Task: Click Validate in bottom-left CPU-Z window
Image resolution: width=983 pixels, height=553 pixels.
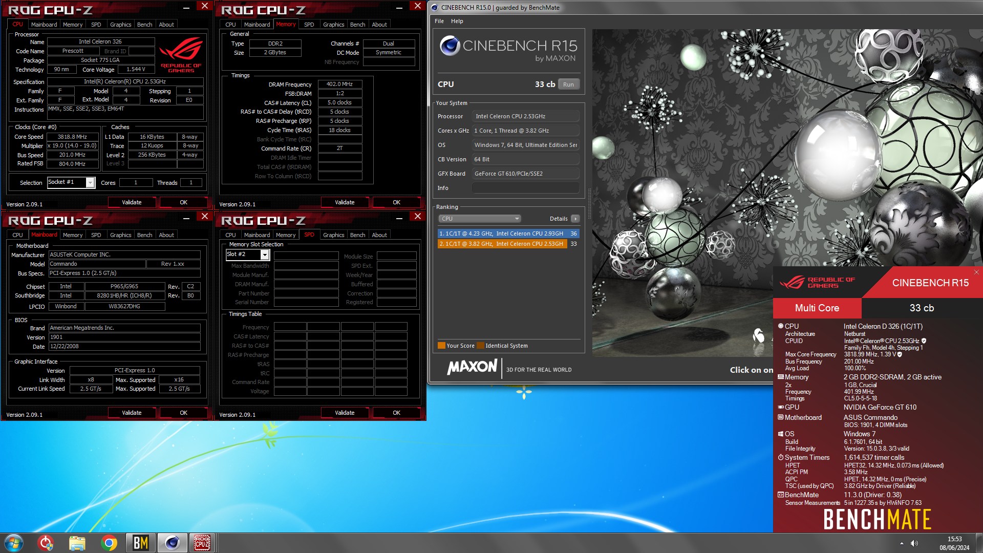Action: click(132, 413)
